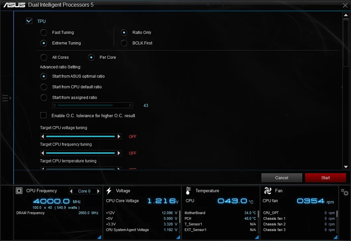Click the red Start button
The width and height of the screenshot is (351, 241).
pos(325,178)
